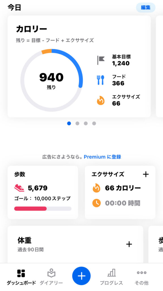Viewport: 163px width, 291px height.
Task: Select the second page indicator dot
Action: pos(77,123)
